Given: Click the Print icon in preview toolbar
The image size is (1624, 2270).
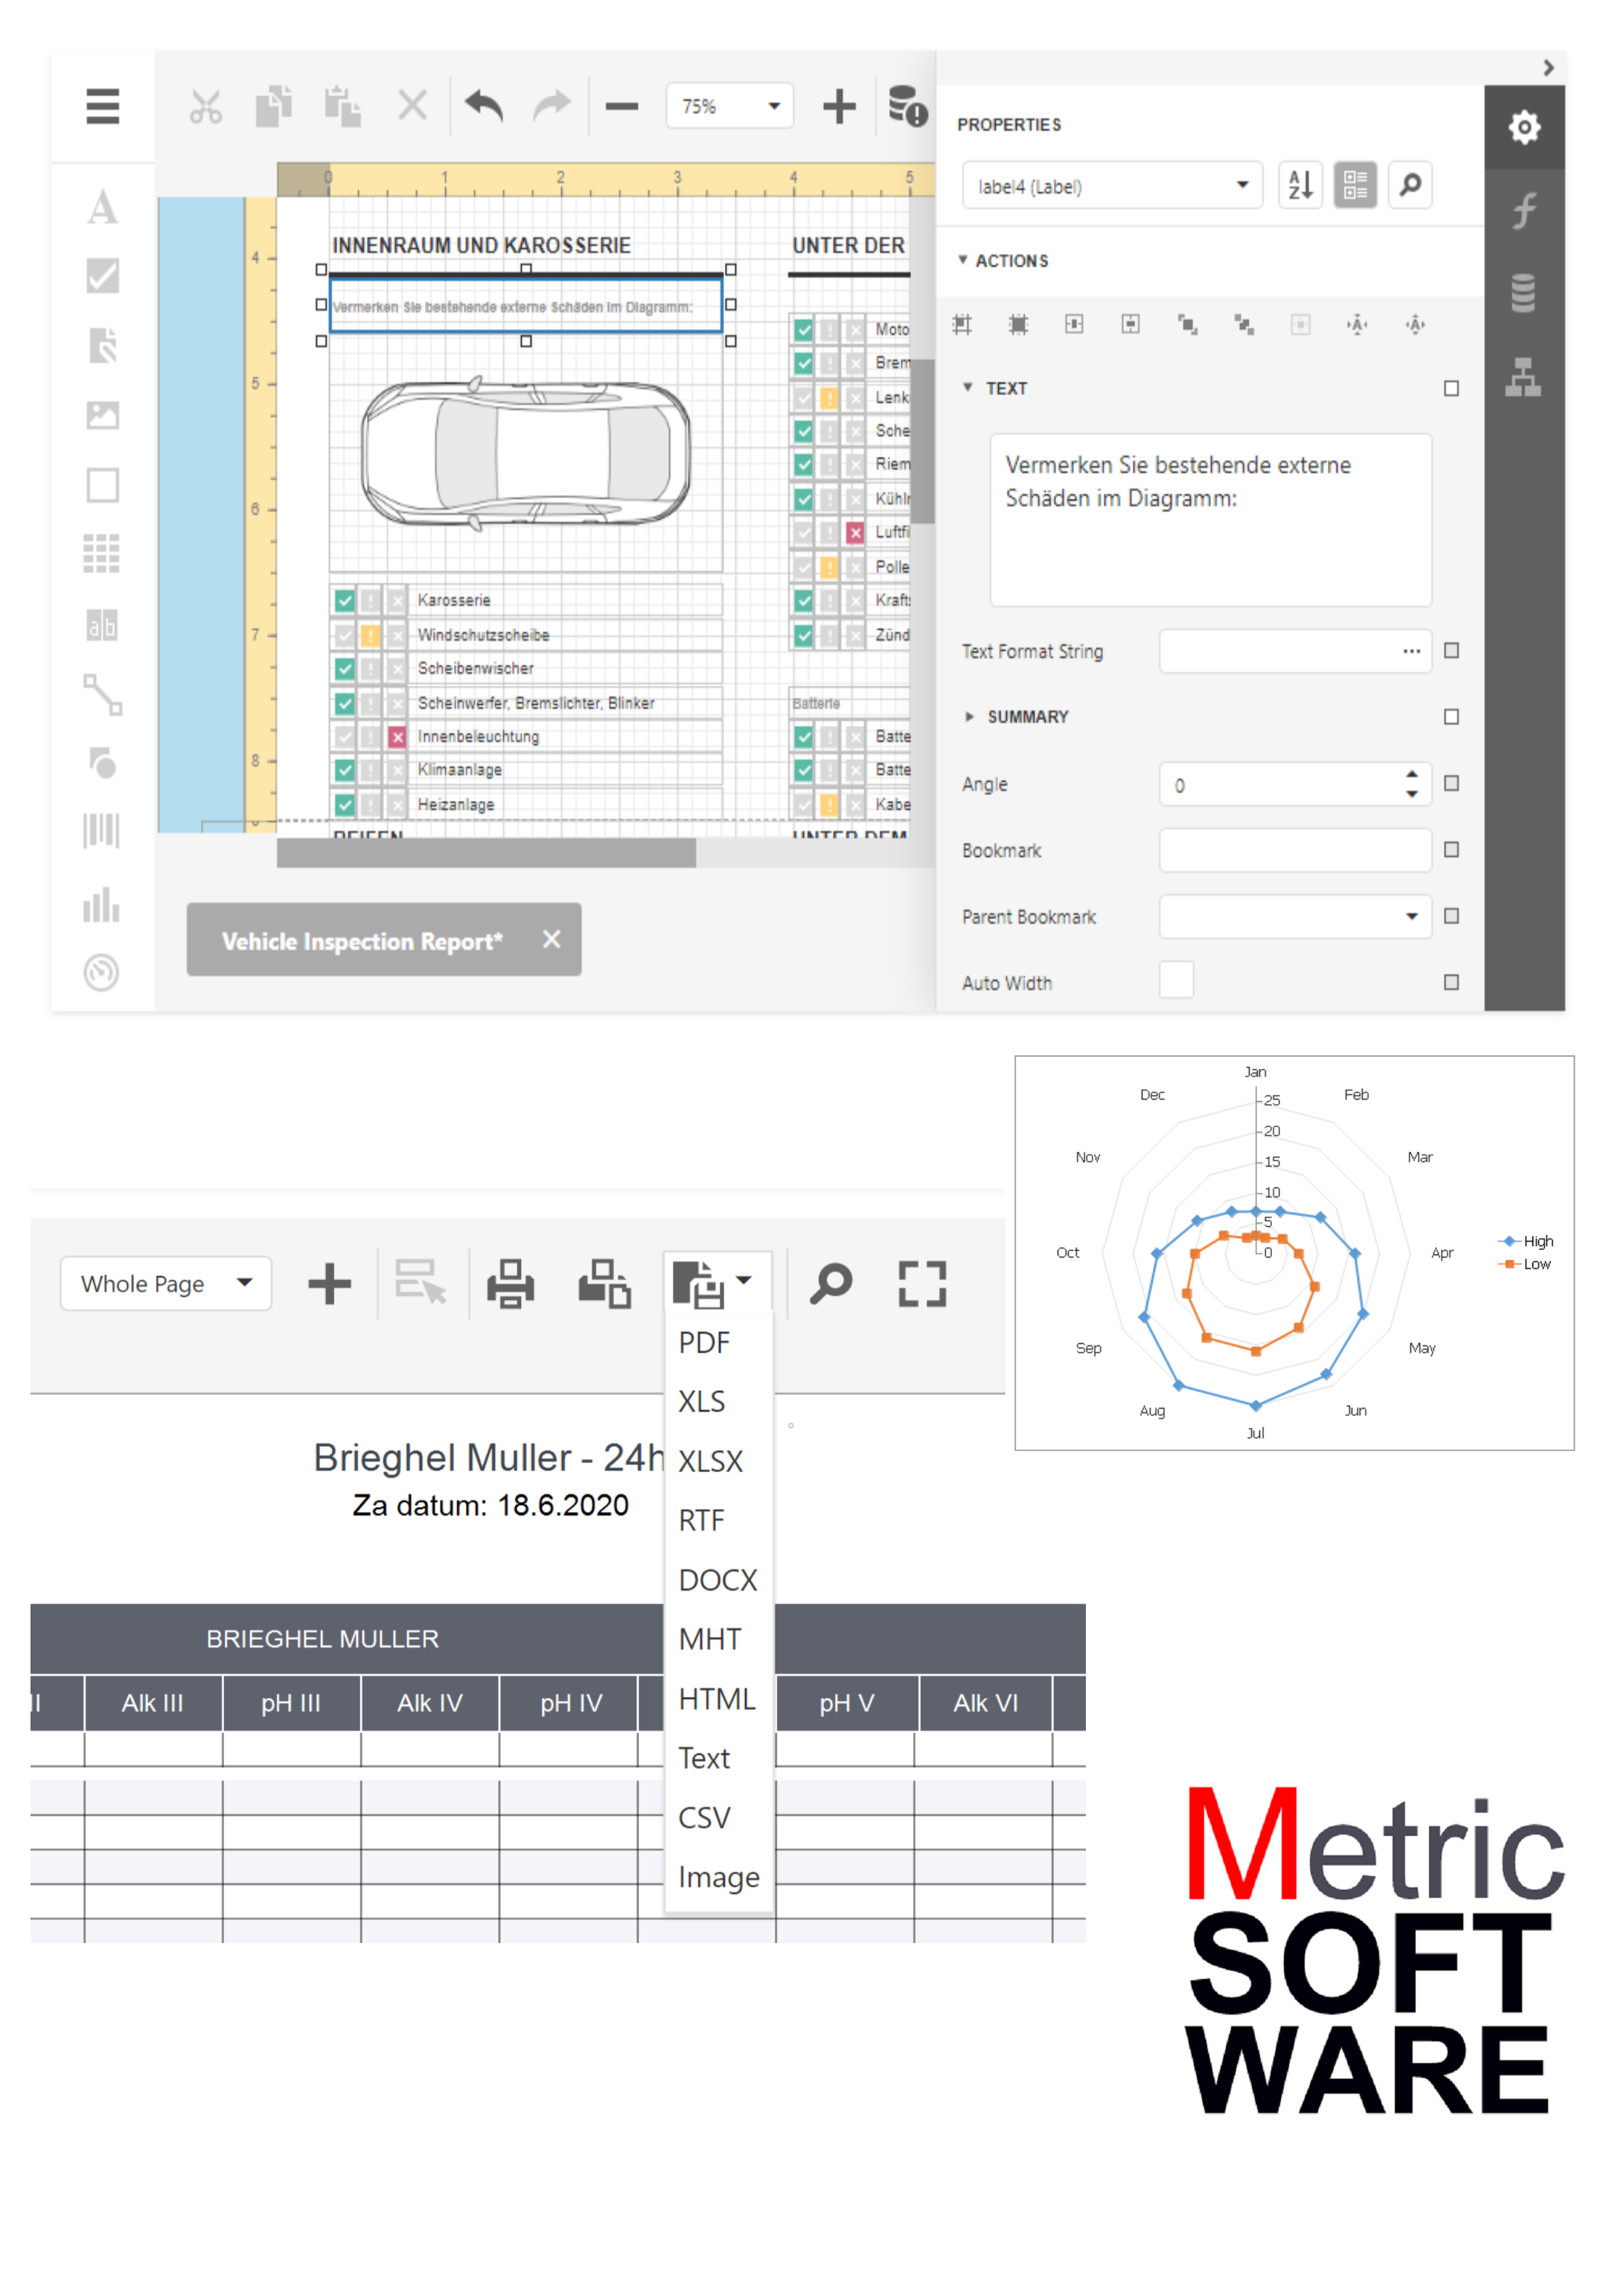Looking at the screenshot, I should pyautogui.click(x=511, y=1284).
